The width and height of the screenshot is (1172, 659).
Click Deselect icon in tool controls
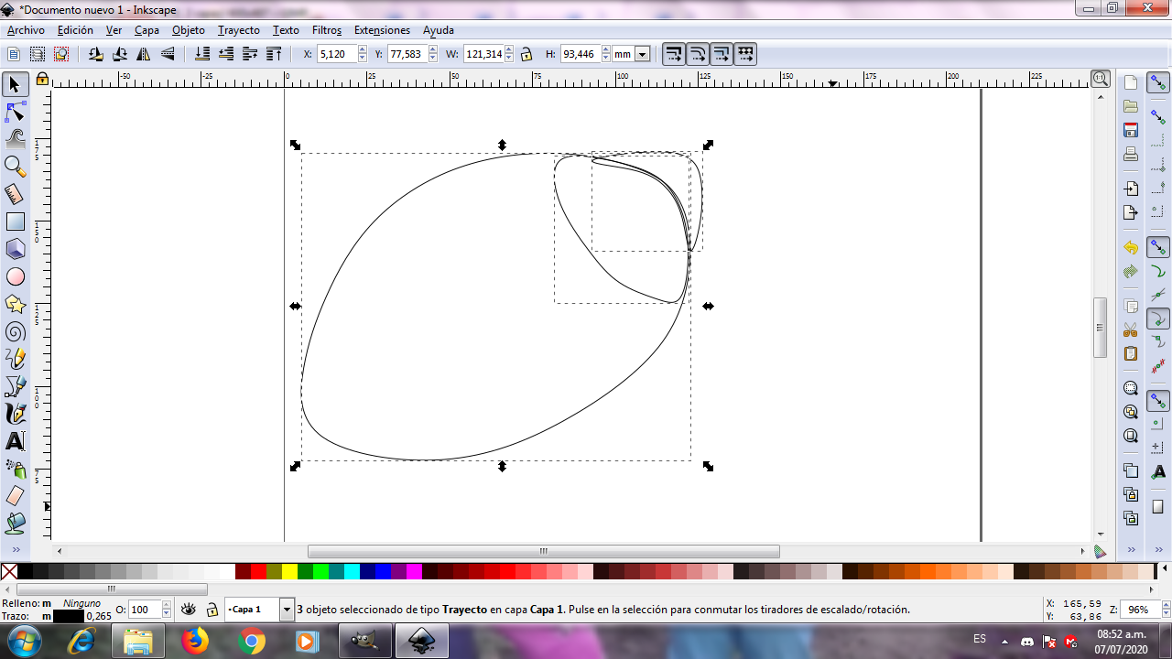coord(61,54)
